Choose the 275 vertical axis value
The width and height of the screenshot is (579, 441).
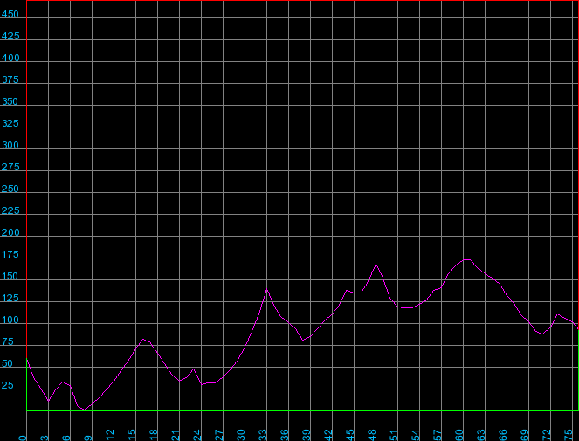(x=10, y=167)
